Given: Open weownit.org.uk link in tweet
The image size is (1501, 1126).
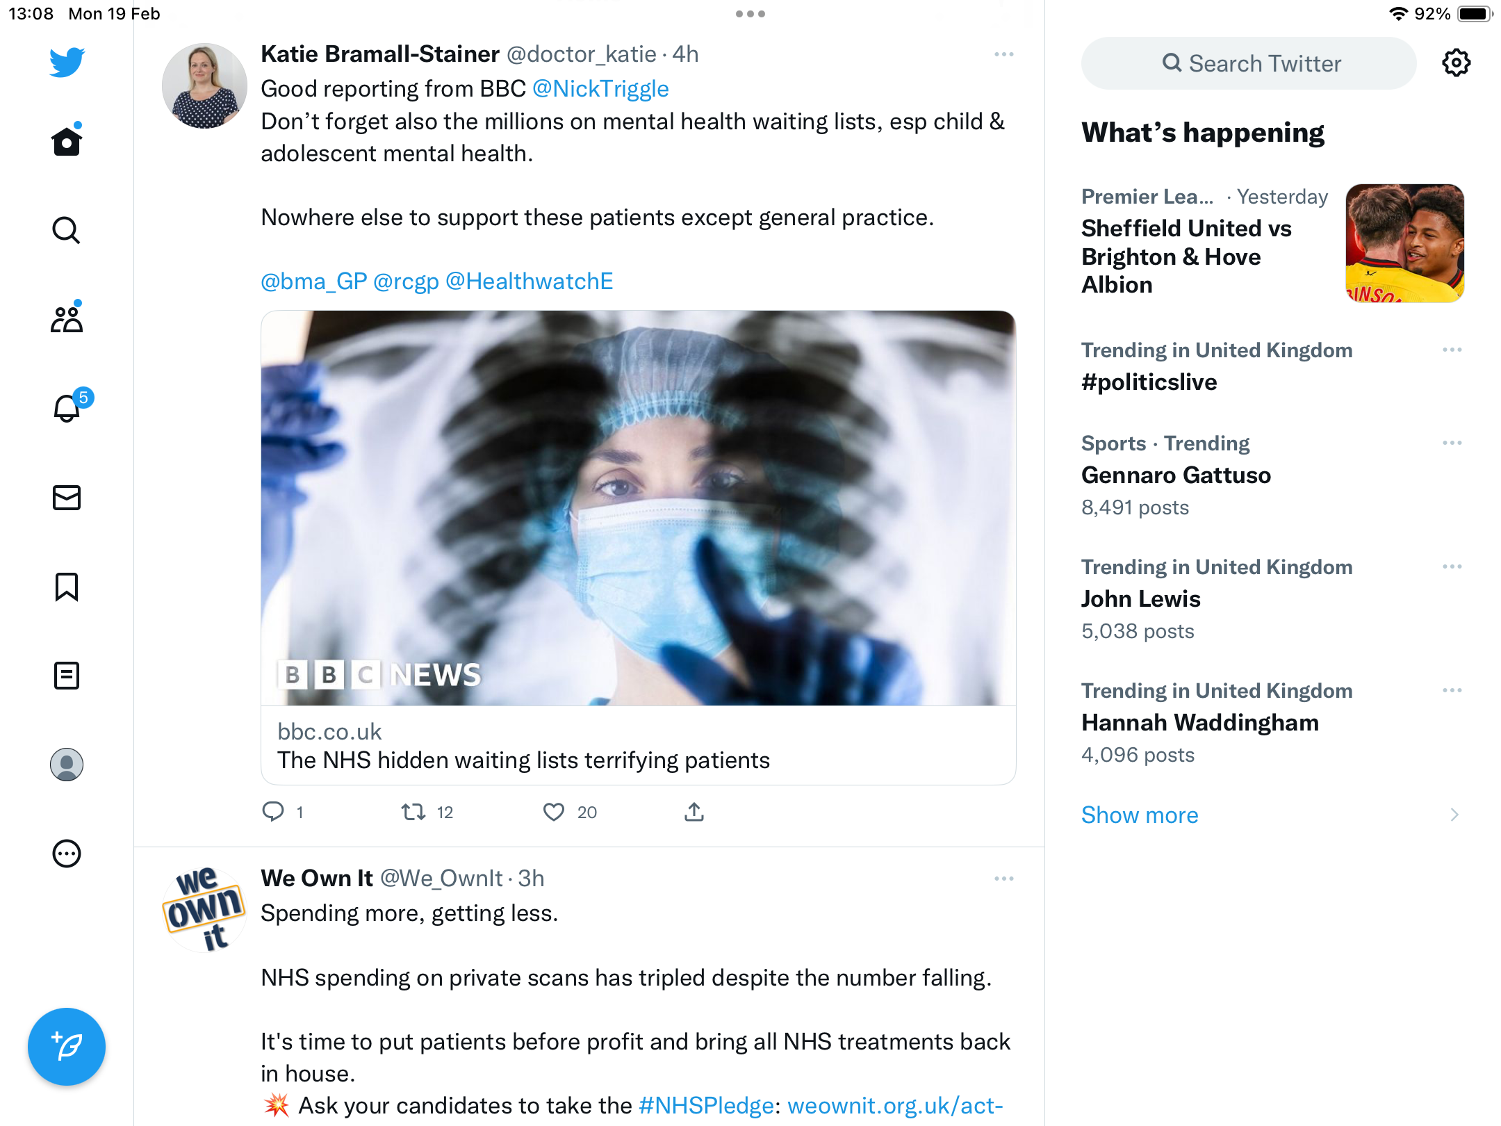Looking at the screenshot, I should click(x=895, y=1105).
